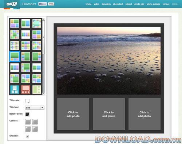Click the layout list scroll-down arrow

[44, 94]
